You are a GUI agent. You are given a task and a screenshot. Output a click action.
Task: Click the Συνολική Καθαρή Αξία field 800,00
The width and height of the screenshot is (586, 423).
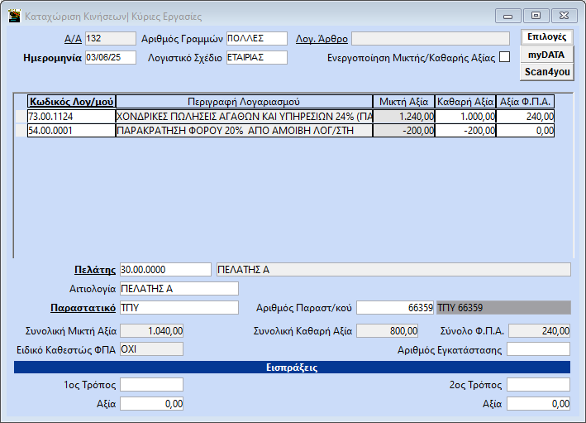[x=387, y=331]
